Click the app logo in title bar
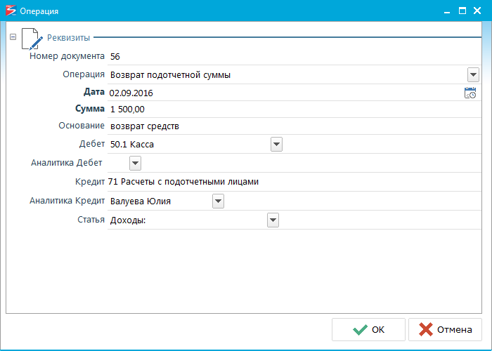 [x=9, y=11]
